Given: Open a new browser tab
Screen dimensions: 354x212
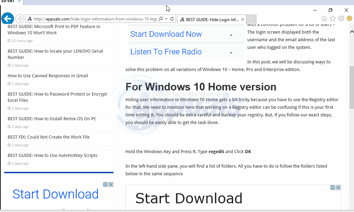Looking at the screenshot, I should tap(251, 19).
